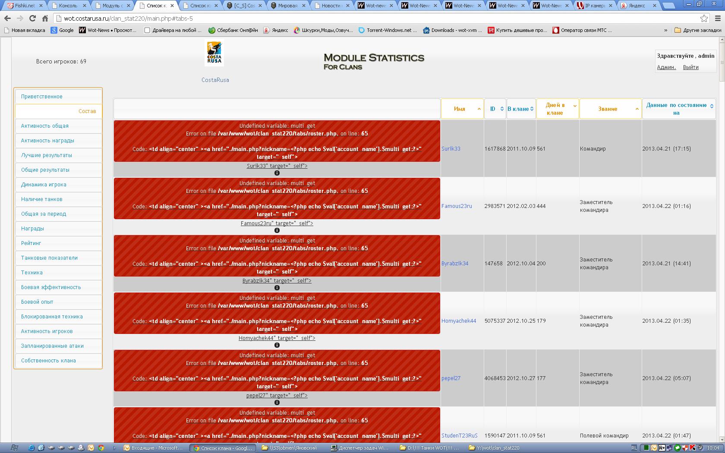
Task: Sort table by ID column
Action: [x=495, y=109]
